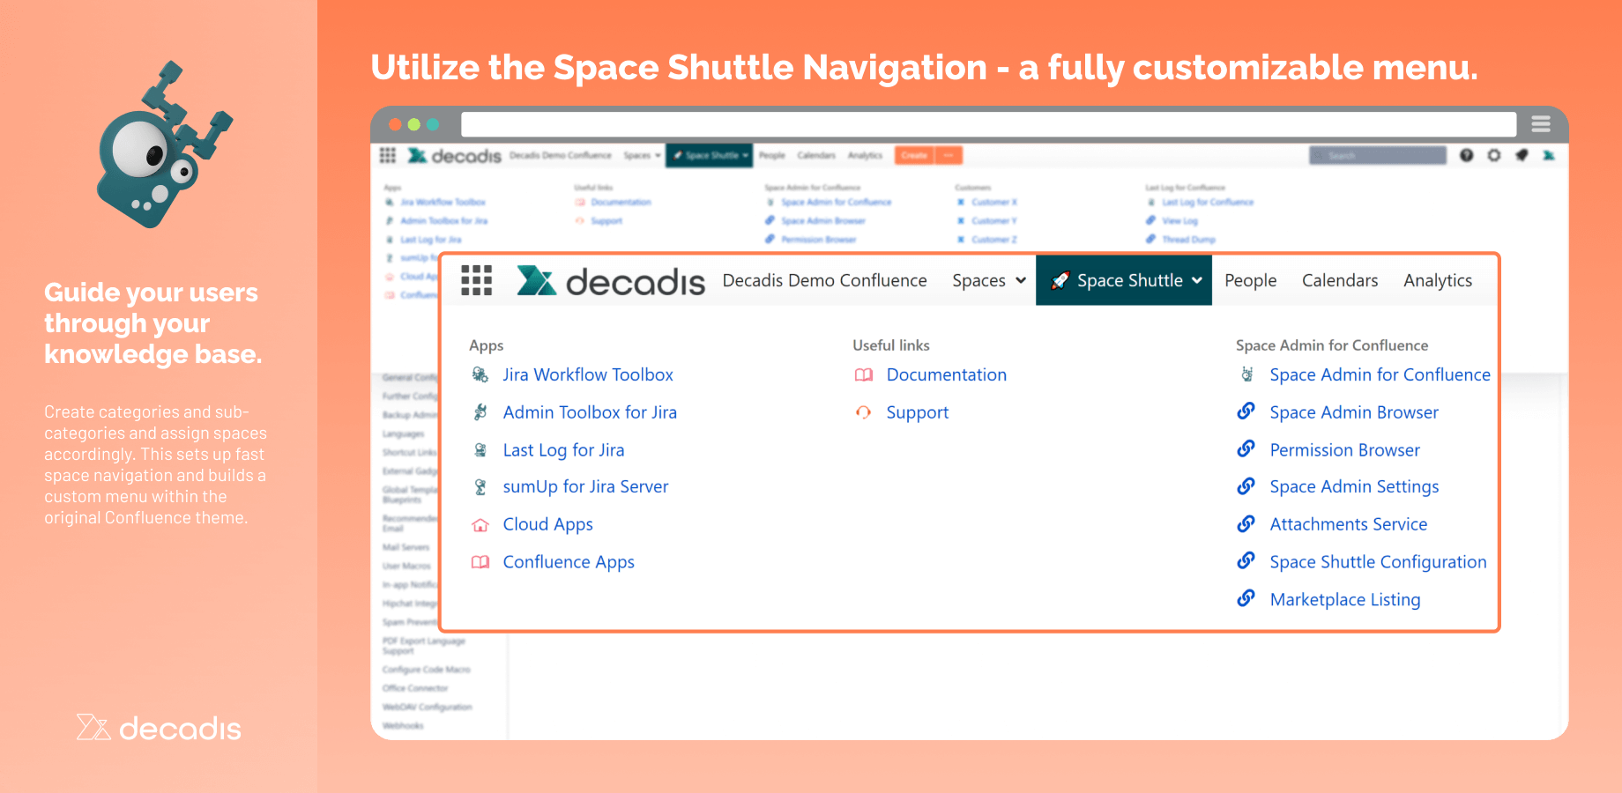Click the Jira Workflow Toolbox robot icon

tap(480, 374)
